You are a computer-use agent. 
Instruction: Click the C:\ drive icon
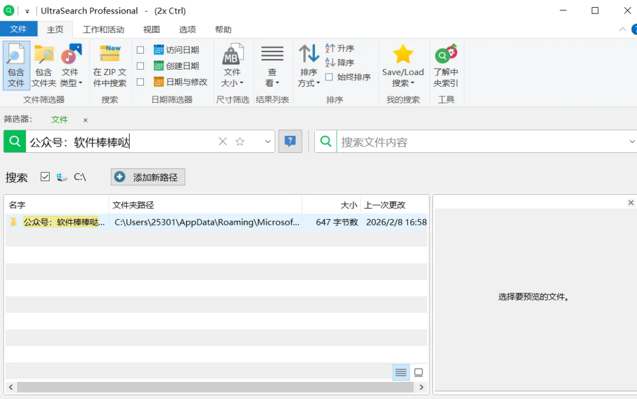tap(61, 177)
